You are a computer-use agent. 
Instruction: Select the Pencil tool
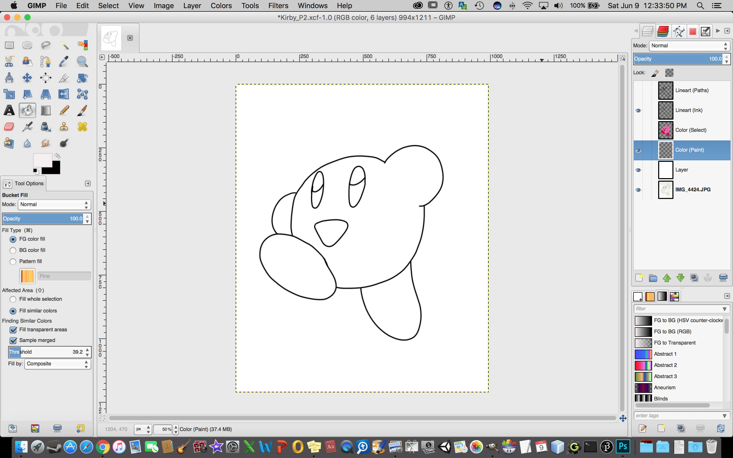click(x=64, y=111)
